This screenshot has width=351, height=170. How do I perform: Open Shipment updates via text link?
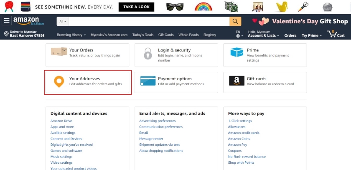pyautogui.click(x=159, y=145)
